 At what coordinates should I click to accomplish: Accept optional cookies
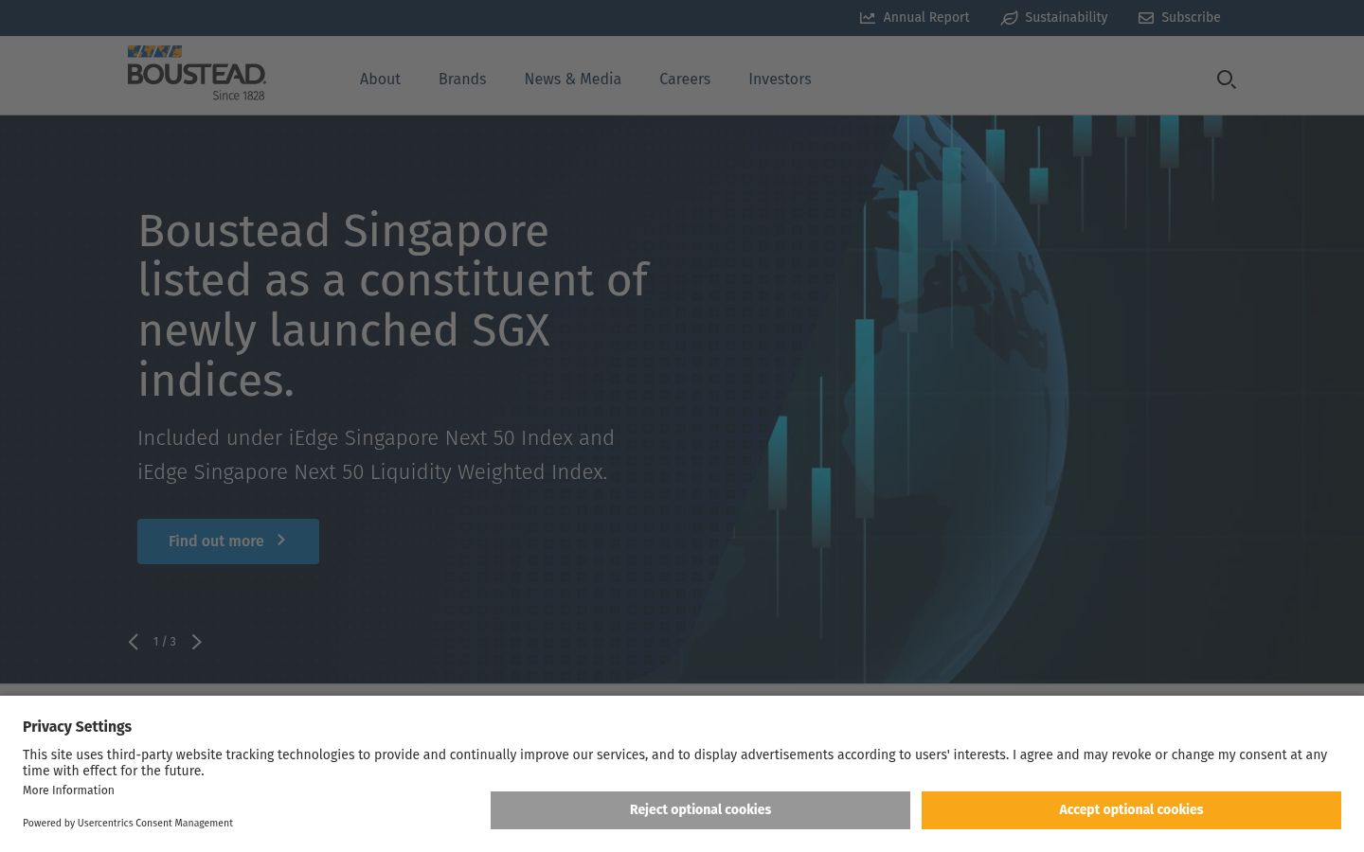click(x=1131, y=810)
